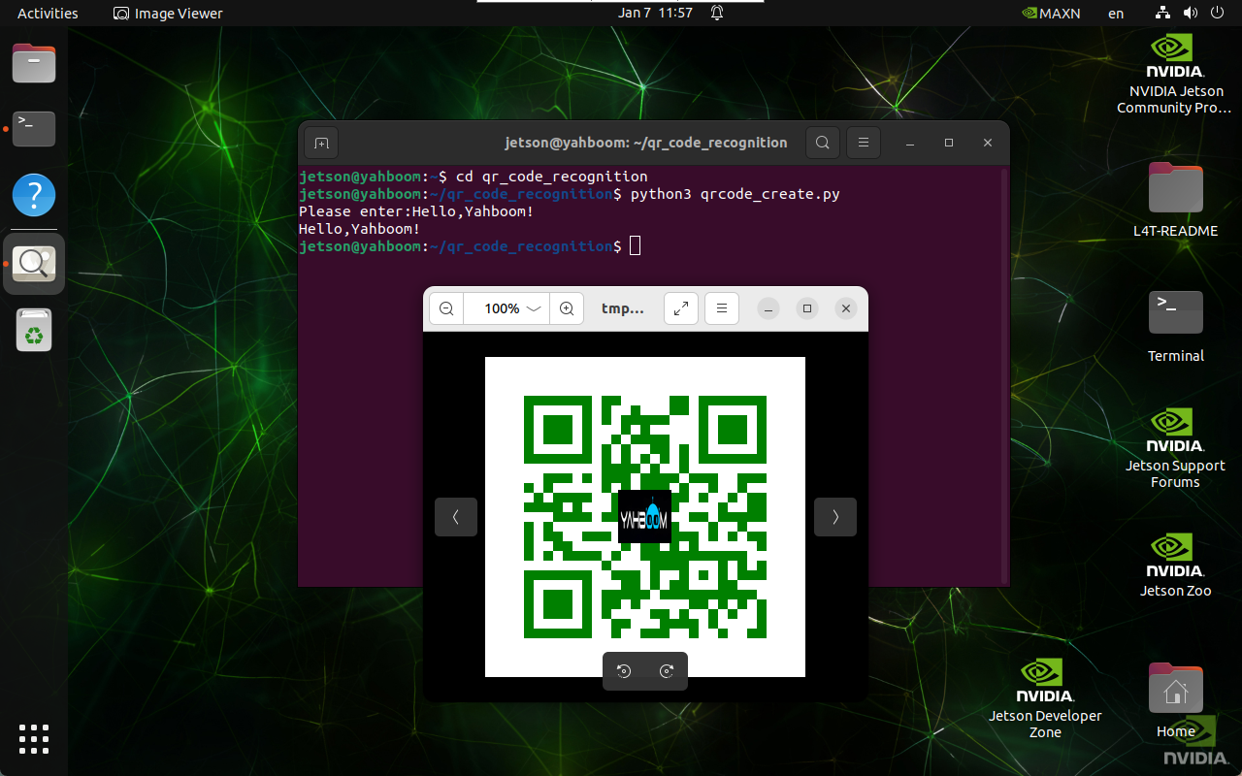Click the volume icon in top bar
The width and height of the screenshot is (1242, 776).
coord(1190,13)
